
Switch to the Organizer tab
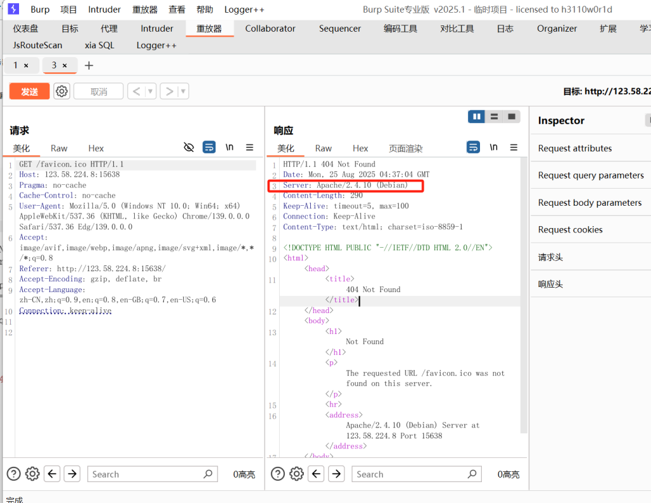click(557, 29)
